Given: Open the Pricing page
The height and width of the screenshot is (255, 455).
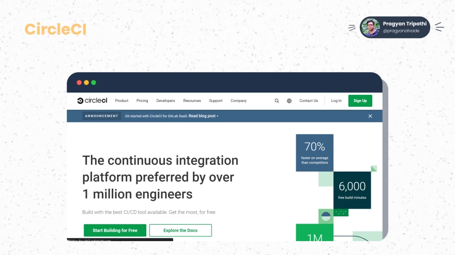Looking at the screenshot, I should pos(142,100).
